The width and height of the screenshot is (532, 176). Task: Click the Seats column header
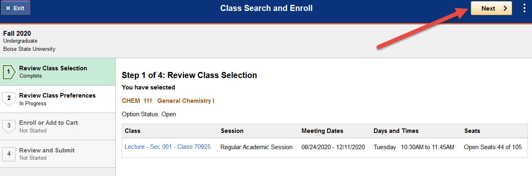pos(472,131)
